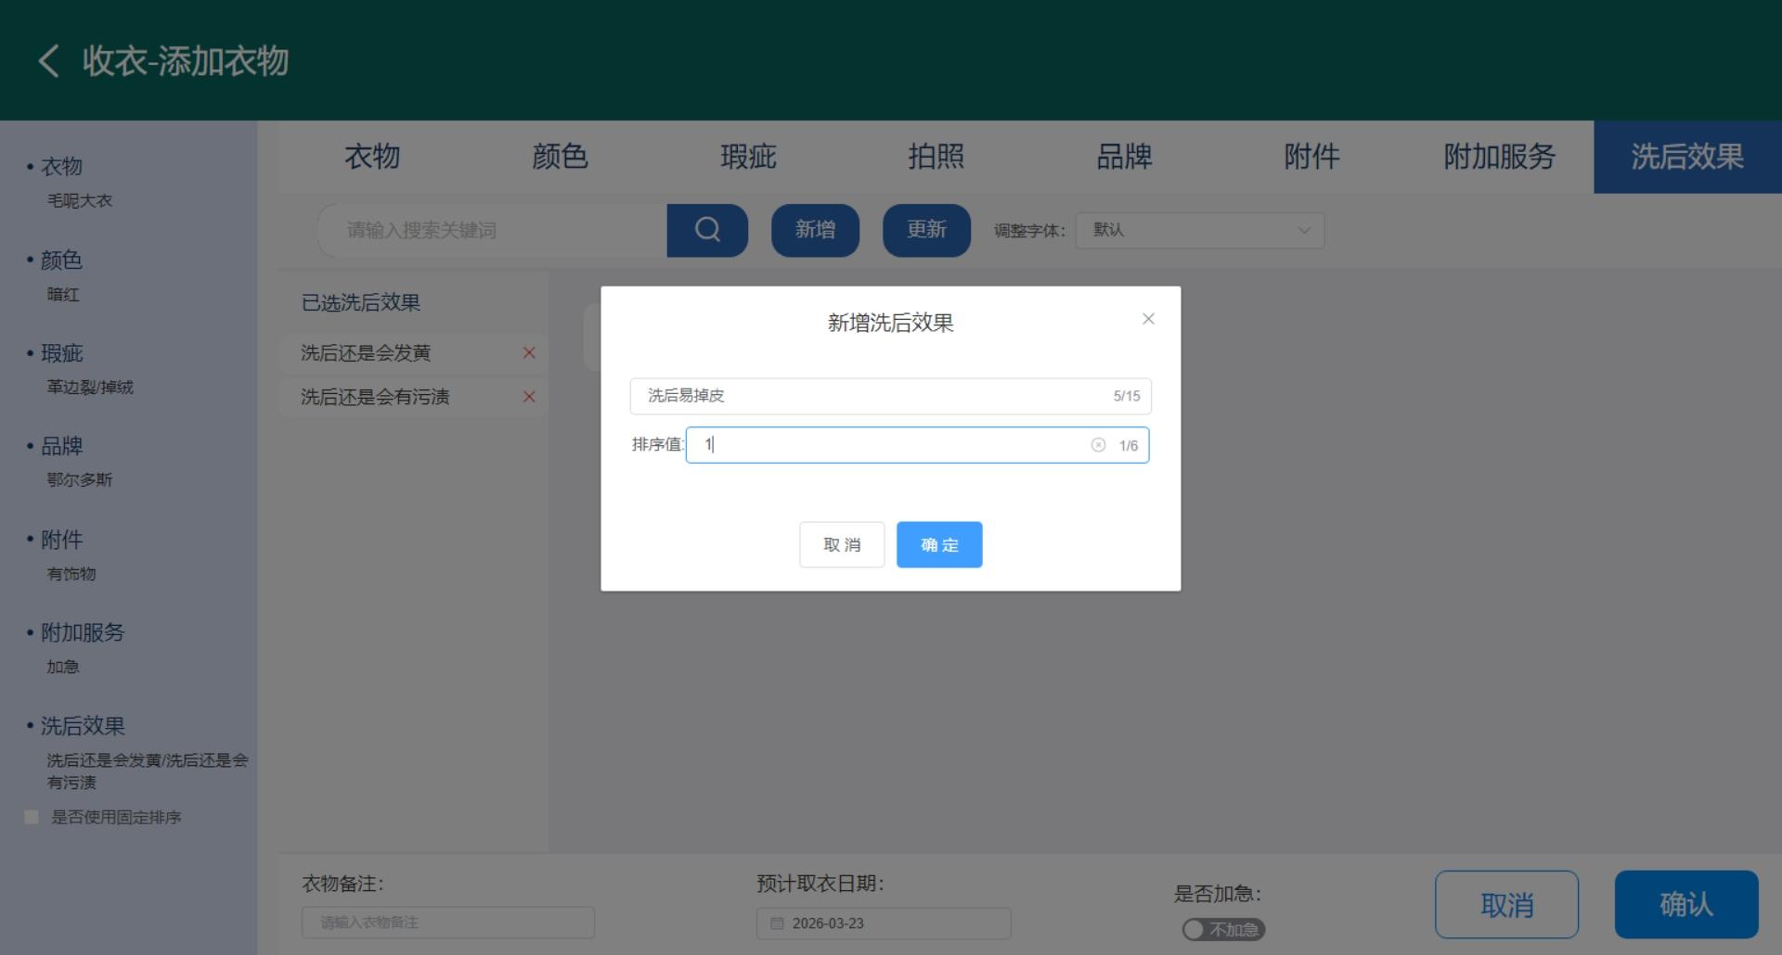
Task: Click the 革边裂/掉绒 sidebar value
Action: click(90, 387)
